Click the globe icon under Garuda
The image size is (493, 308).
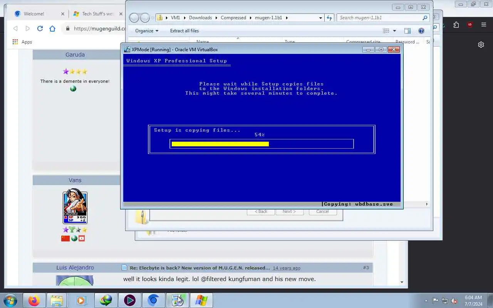(x=73, y=89)
